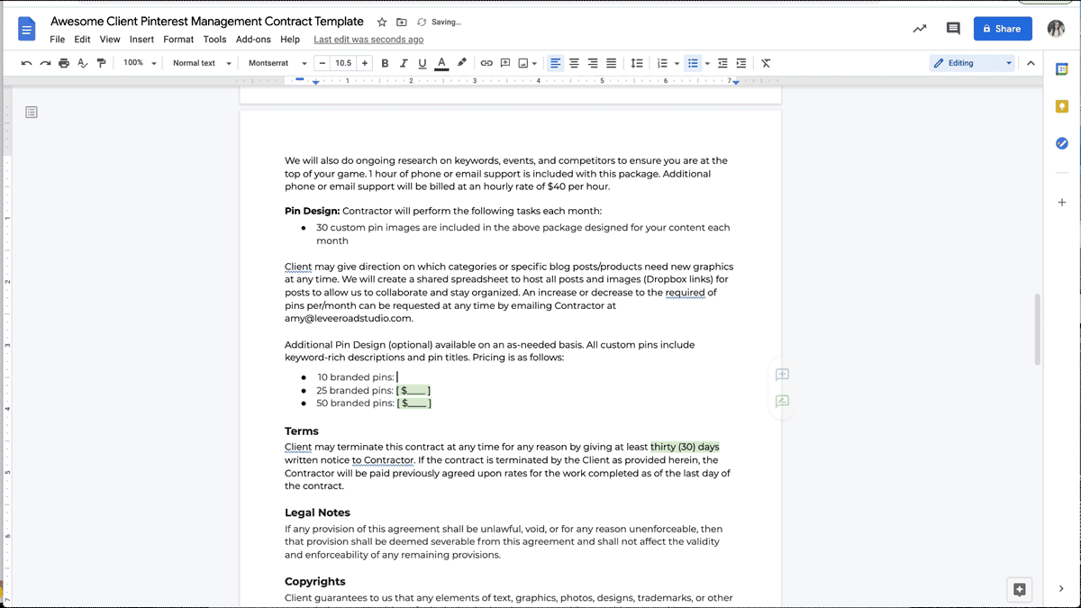Open Google Keep in side panel
This screenshot has width=1081, height=608.
1062,106
